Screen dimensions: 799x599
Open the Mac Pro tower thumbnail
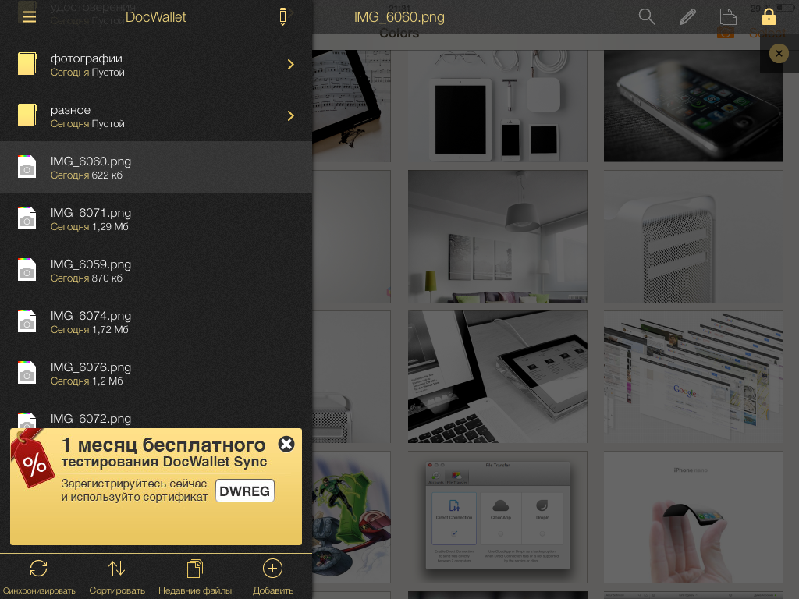coord(693,236)
